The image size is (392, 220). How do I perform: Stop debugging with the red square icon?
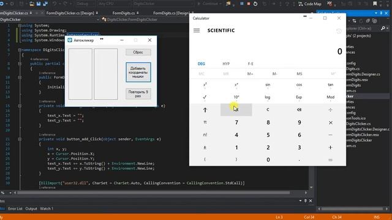(x=249, y=4)
